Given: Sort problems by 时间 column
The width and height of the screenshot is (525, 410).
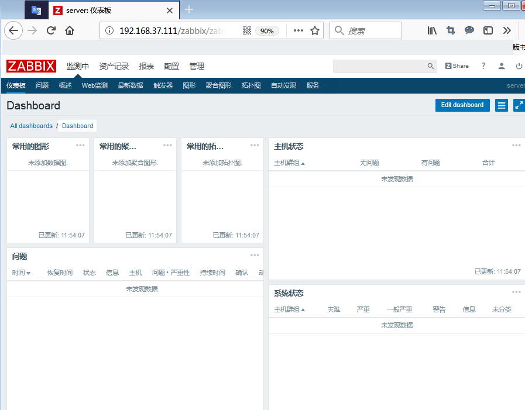Looking at the screenshot, I should pyautogui.click(x=21, y=273).
